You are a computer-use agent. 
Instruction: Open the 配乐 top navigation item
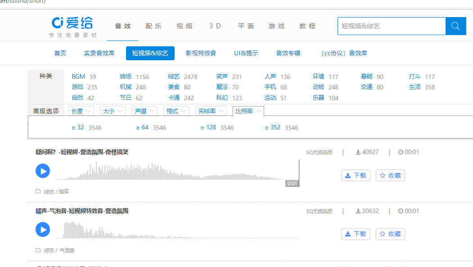(153, 26)
